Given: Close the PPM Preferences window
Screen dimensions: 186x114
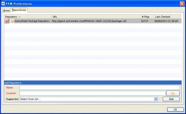Looking at the screenshot, I should [x=182, y=4].
